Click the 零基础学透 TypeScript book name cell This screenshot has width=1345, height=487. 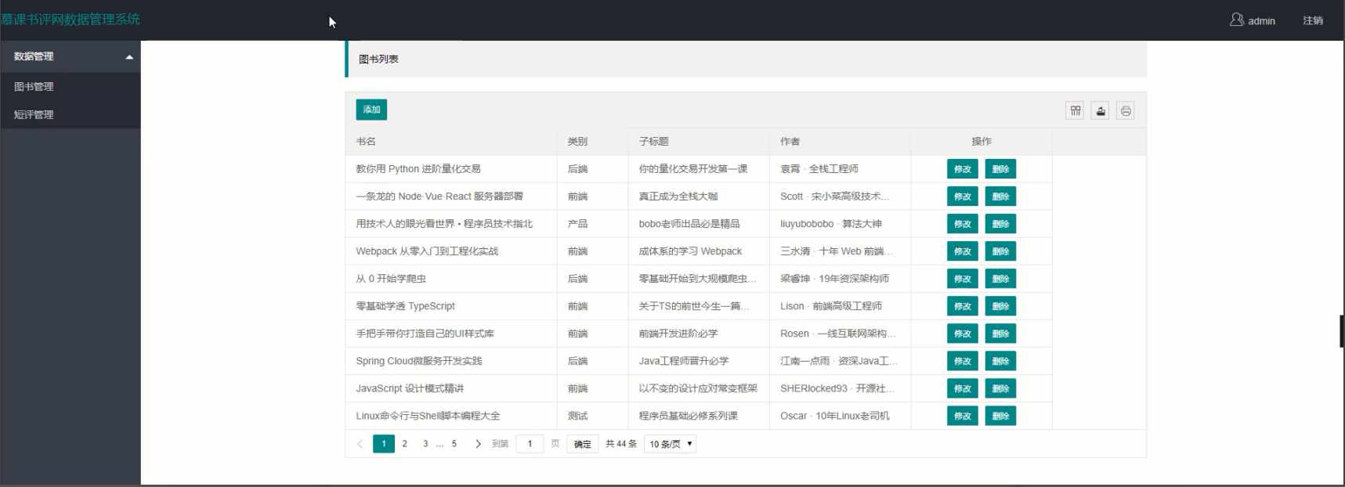pyautogui.click(x=451, y=306)
